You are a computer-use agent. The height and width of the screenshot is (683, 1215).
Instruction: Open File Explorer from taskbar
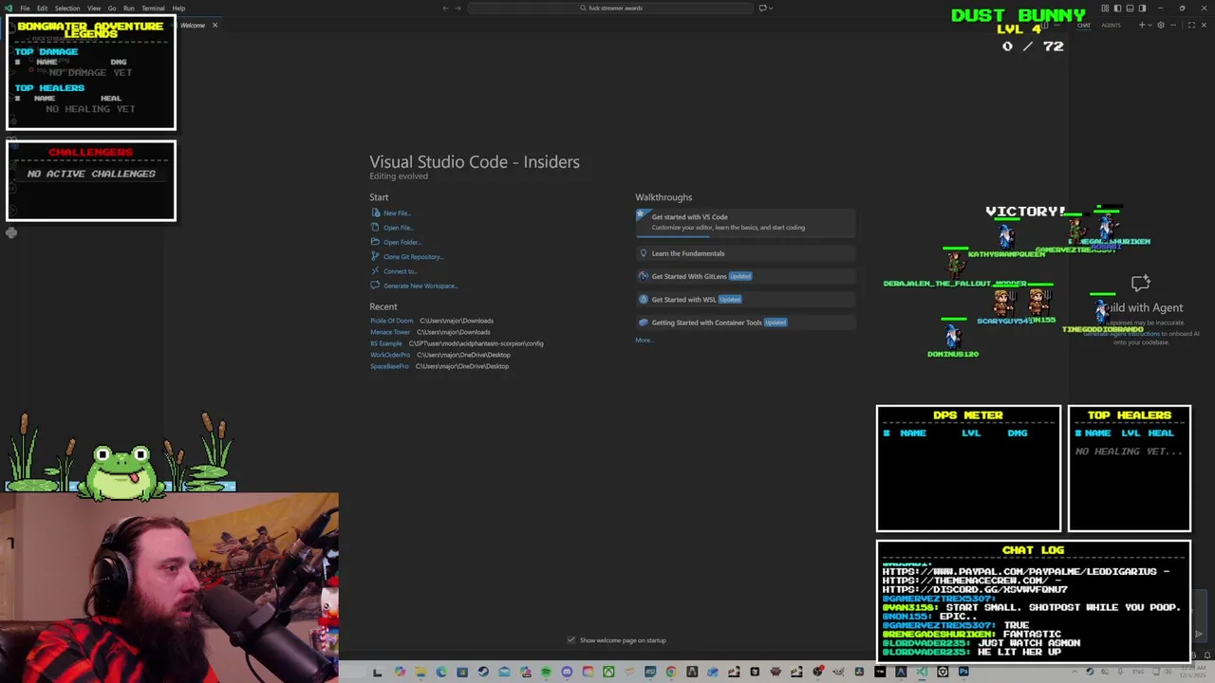pos(421,673)
